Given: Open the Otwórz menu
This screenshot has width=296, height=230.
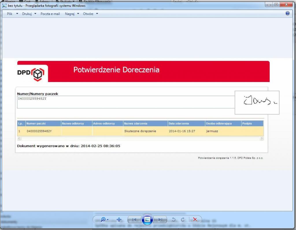Looking at the screenshot, I should point(88,14).
